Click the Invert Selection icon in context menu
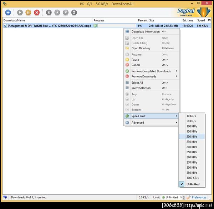 coord(127,88)
